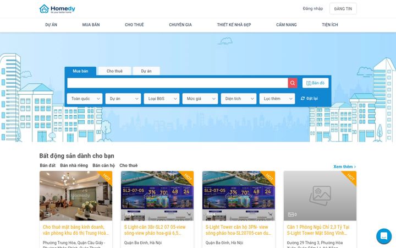Viewport: 396px width, 248px height.
Task: Open the CẨM NANG menu
Action: click(287, 25)
